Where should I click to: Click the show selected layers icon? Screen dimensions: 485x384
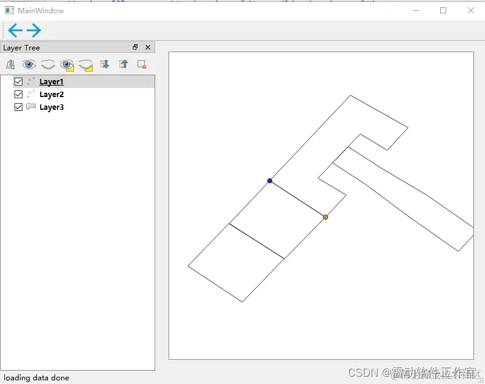pyautogui.click(x=67, y=65)
